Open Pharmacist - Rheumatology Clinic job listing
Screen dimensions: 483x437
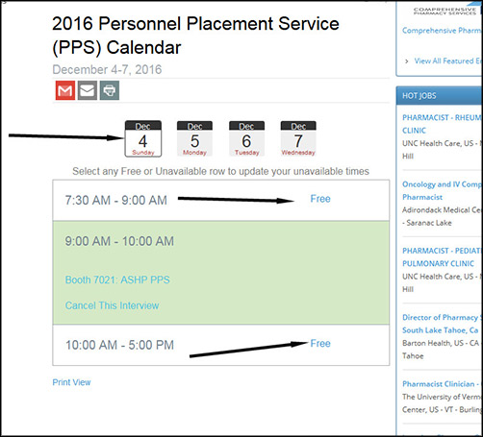442,124
